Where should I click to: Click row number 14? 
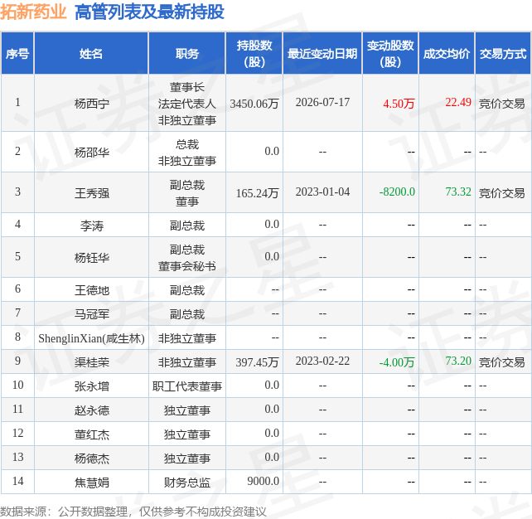pos(17,481)
